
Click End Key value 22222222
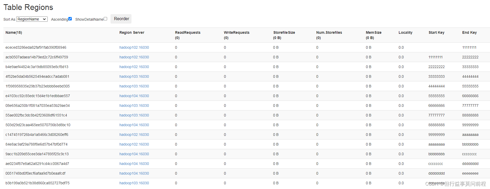click(470, 57)
